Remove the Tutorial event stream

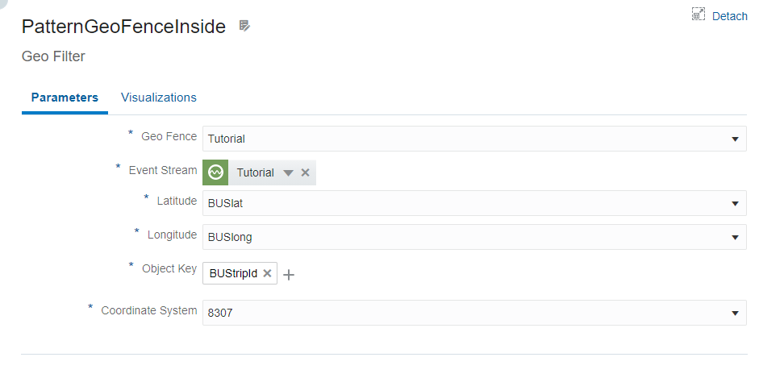306,172
